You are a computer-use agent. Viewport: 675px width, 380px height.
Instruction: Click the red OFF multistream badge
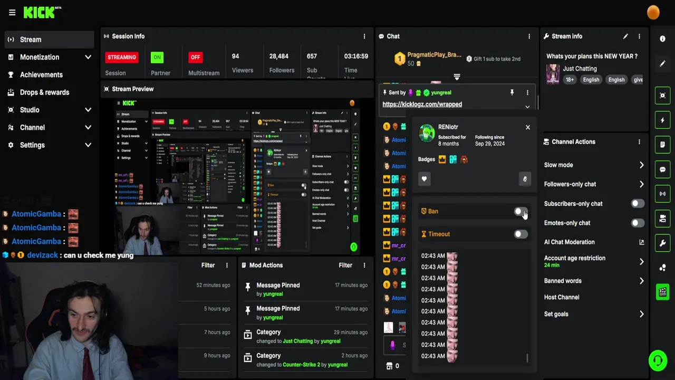tap(195, 58)
